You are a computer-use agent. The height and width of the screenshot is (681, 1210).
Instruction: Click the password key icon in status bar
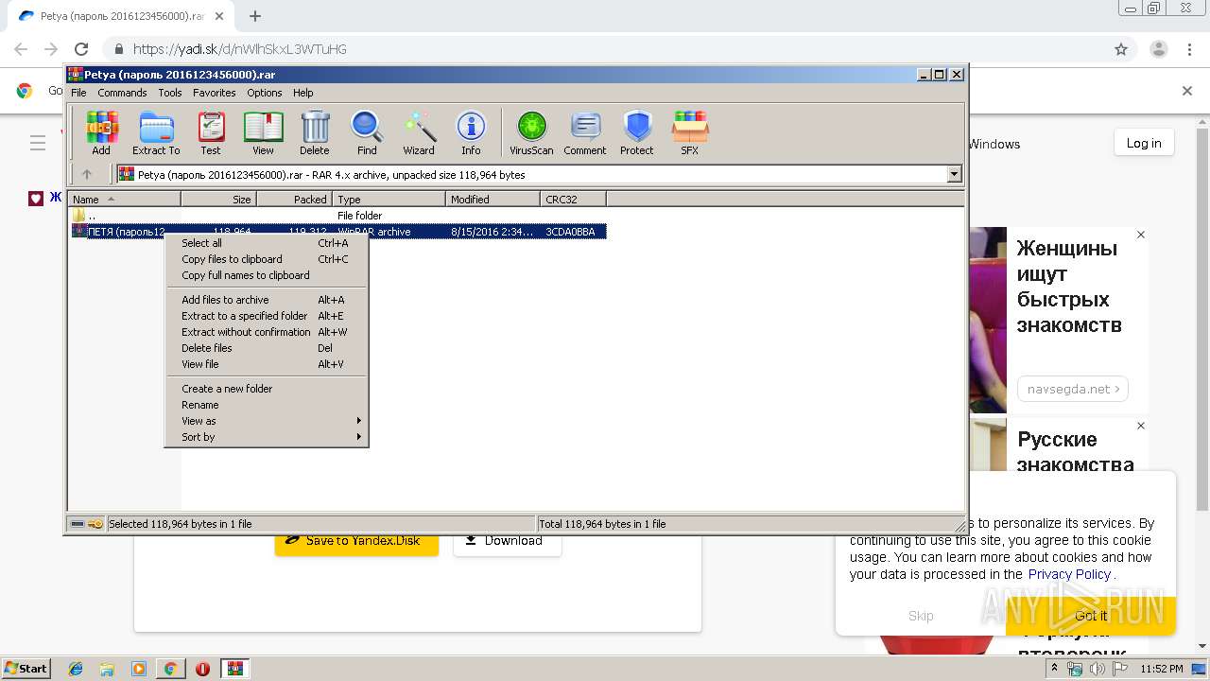(95, 524)
